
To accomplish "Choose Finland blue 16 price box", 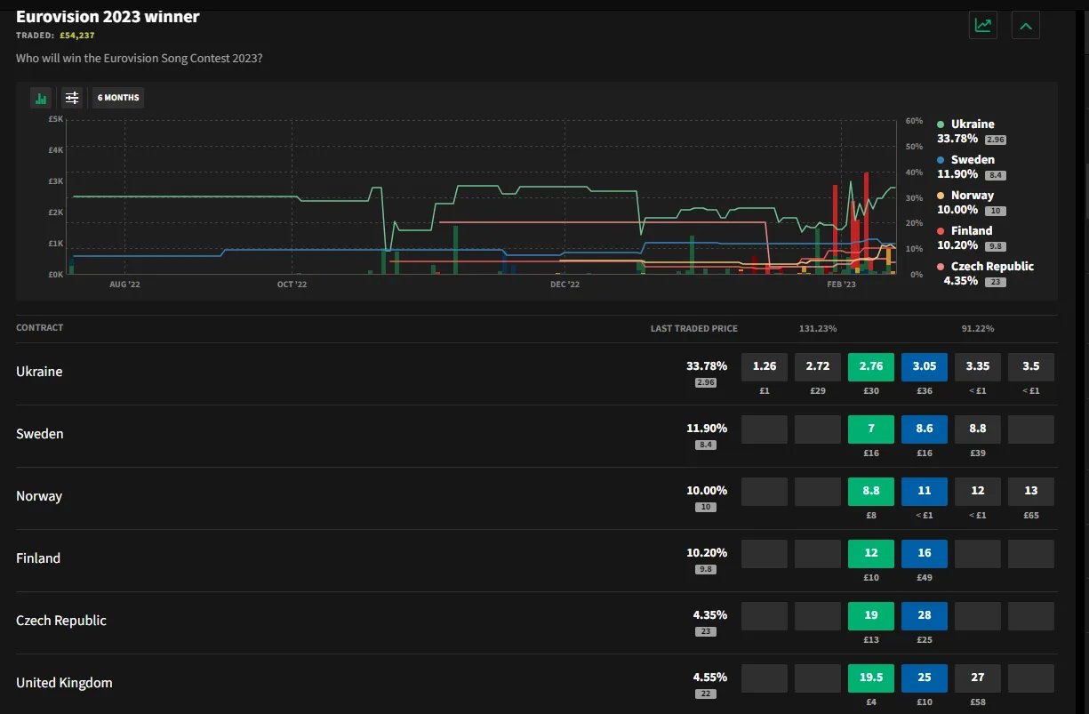I will coord(925,553).
